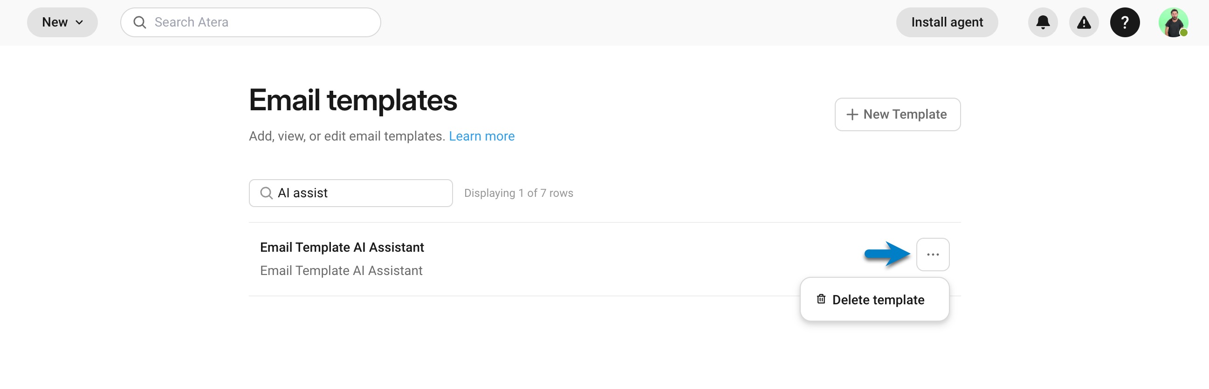The width and height of the screenshot is (1209, 389).
Task: Select Delete template from the menu
Action: [874, 300]
